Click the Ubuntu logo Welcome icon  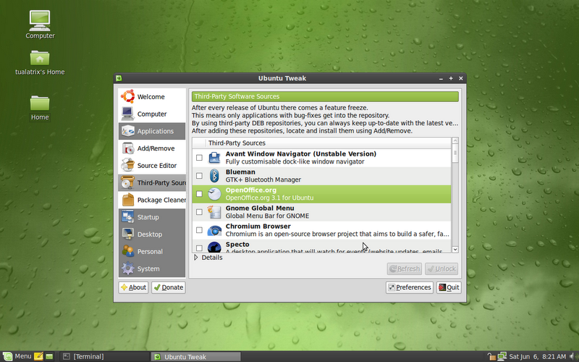point(128,96)
